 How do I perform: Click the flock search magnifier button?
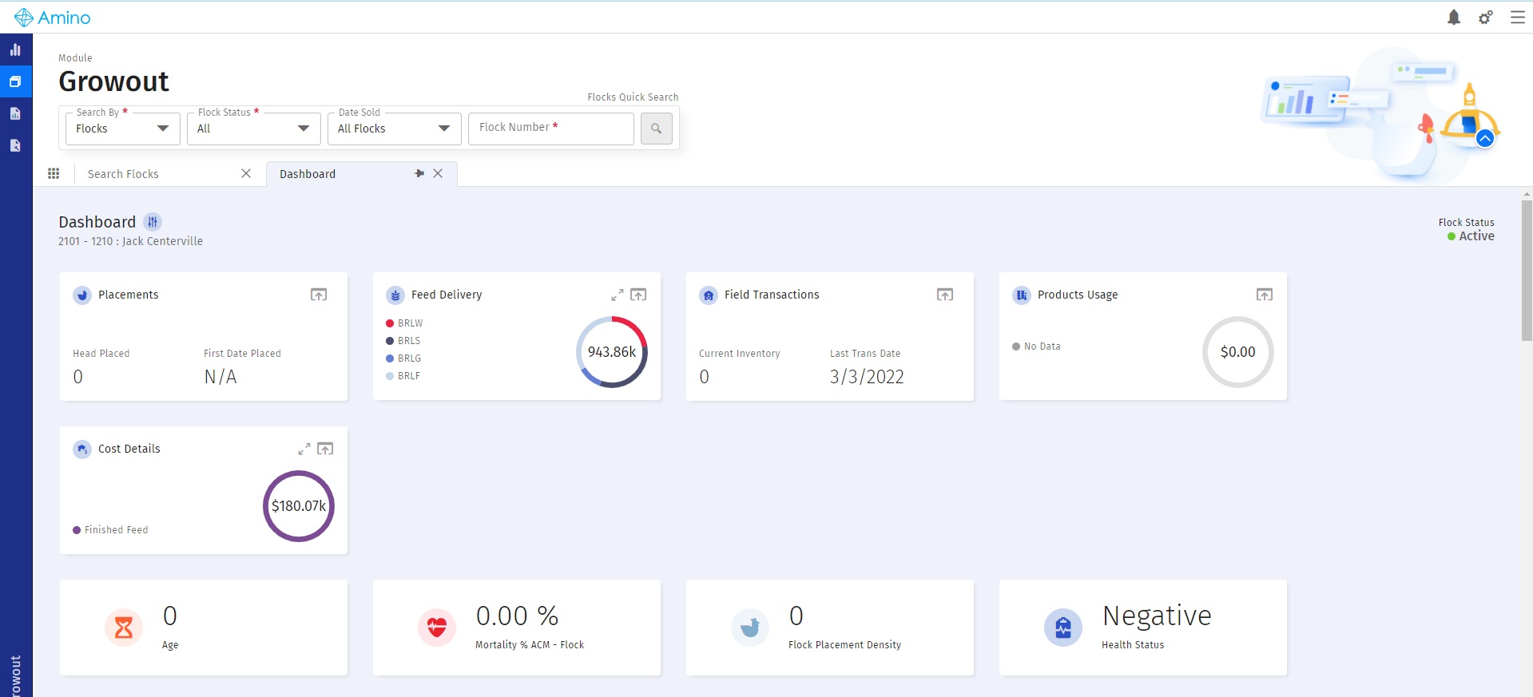click(656, 129)
